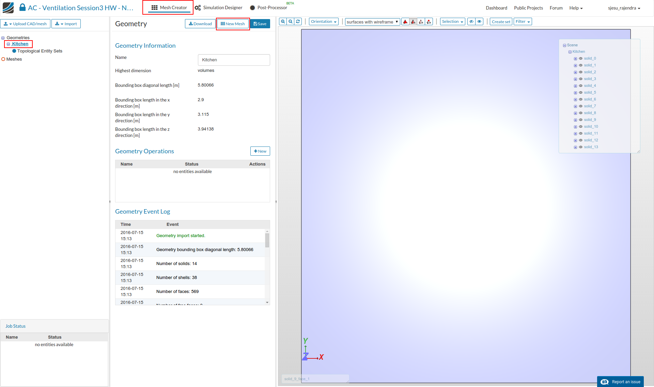Click the show all eye icon

[x=479, y=21]
